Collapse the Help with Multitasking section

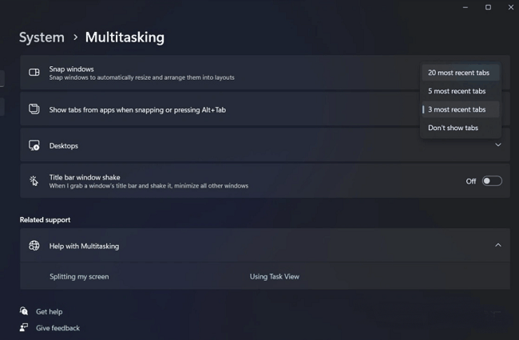pyautogui.click(x=498, y=246)
